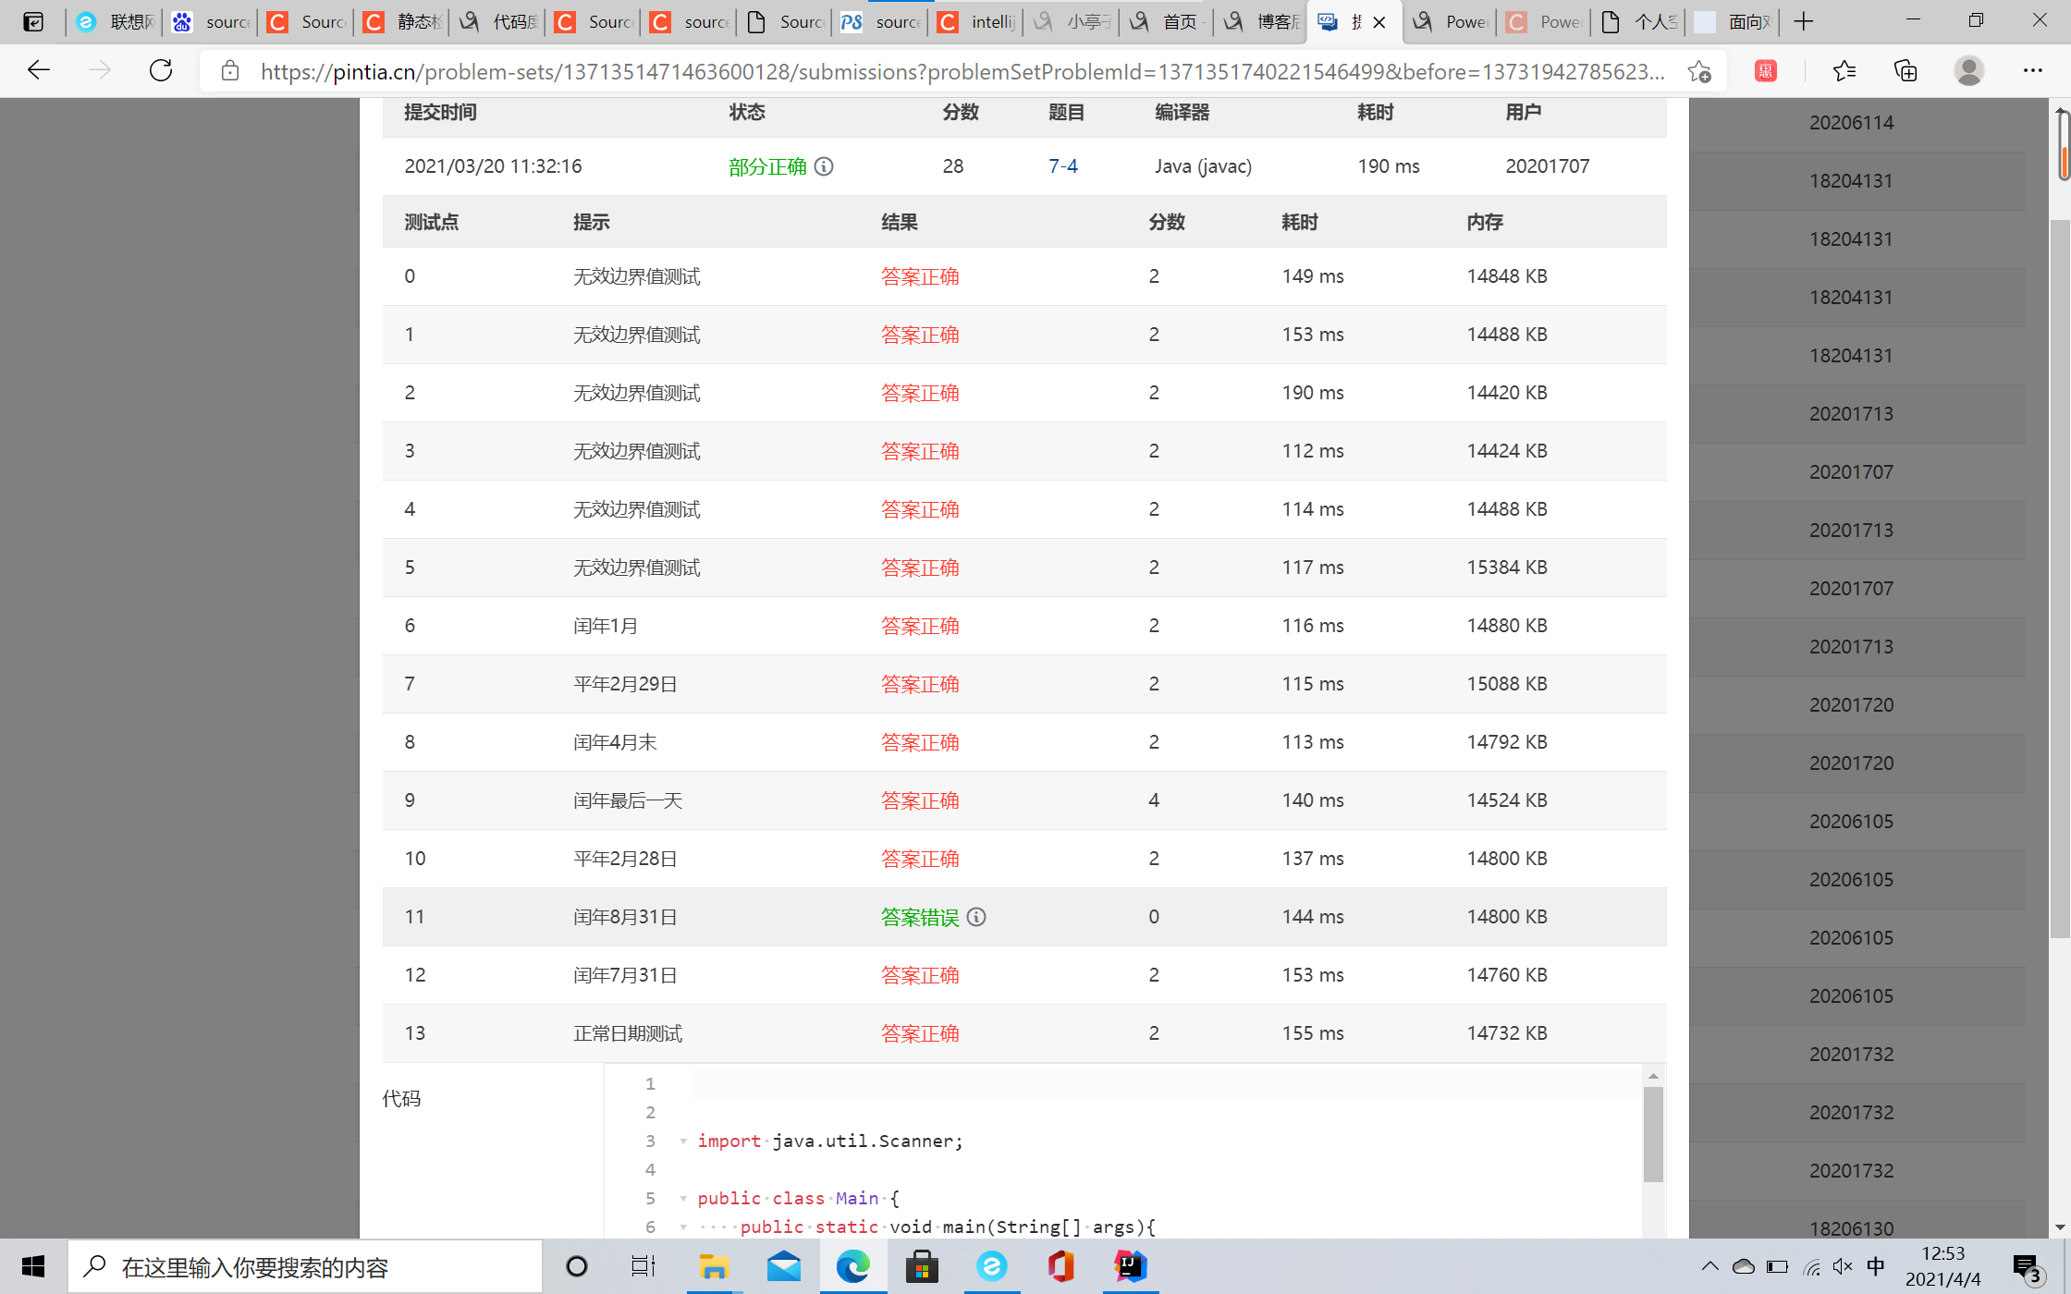
Task: Collapse code fold arrow at line 3
Action: click(x=683, y=1141)
